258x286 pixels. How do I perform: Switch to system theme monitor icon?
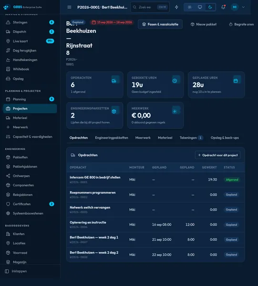(200, 7)
